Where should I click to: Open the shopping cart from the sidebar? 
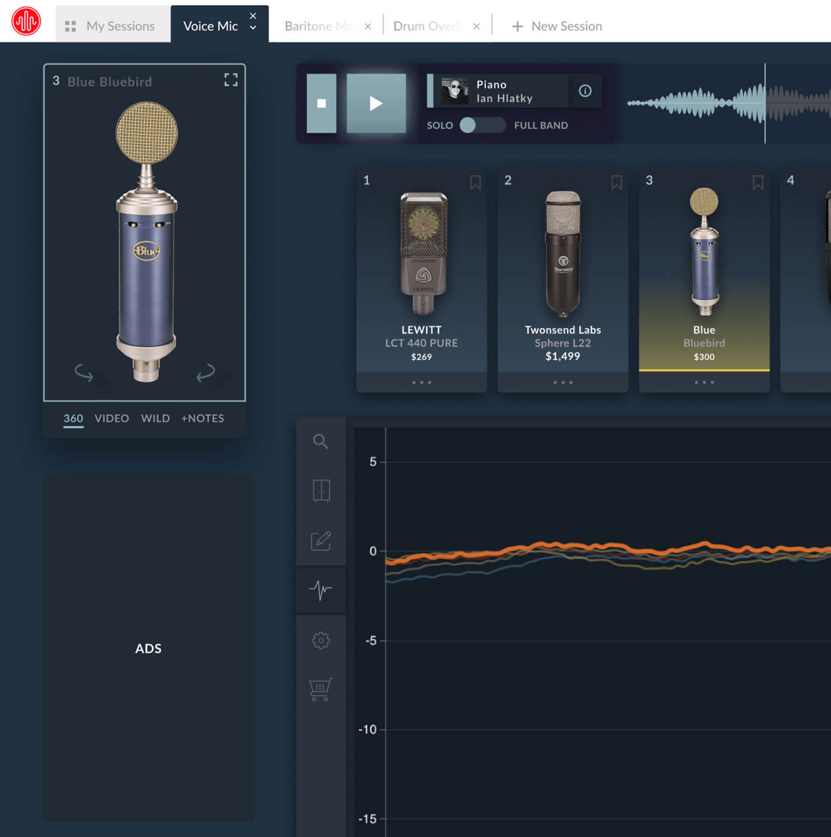pyautogui.click(x=321, y=689)
